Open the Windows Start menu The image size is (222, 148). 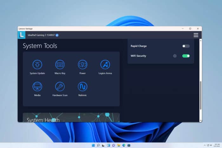[93, 145]
